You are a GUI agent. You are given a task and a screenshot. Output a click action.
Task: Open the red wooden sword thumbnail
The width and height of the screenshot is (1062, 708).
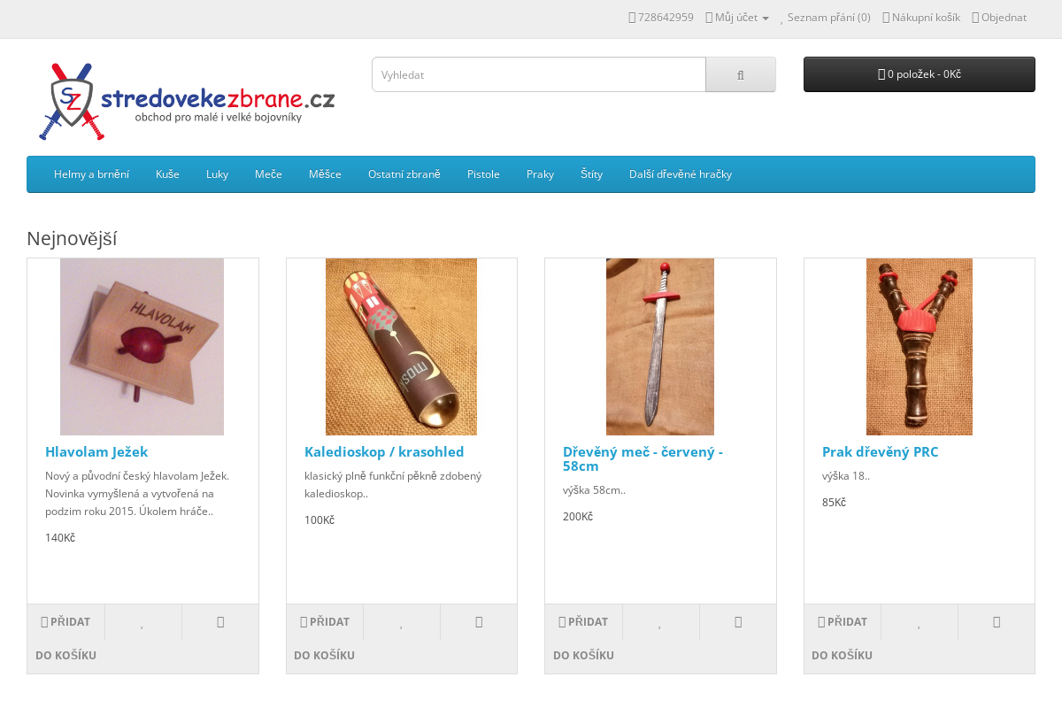[660, 347]
